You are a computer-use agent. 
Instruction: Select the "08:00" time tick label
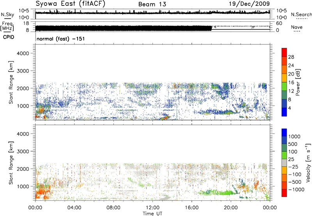click(113, 208)
